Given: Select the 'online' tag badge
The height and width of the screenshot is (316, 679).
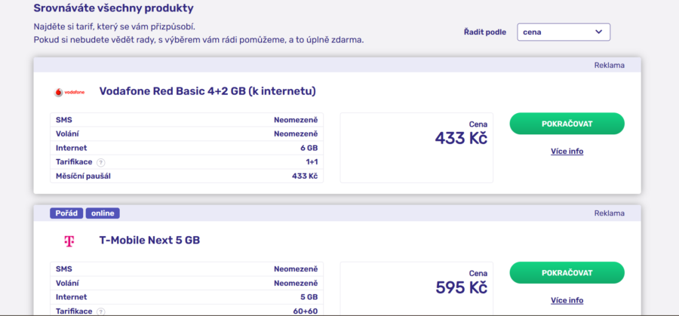Looking at the screenshot, I should tap(103, 213).
